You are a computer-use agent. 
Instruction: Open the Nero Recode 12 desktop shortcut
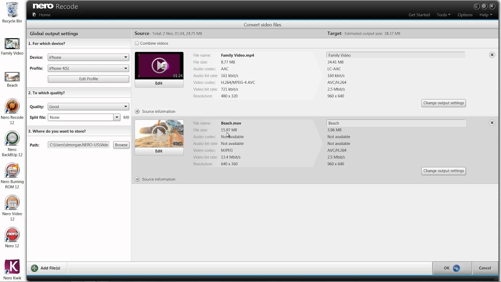click(x=12, y=107)
